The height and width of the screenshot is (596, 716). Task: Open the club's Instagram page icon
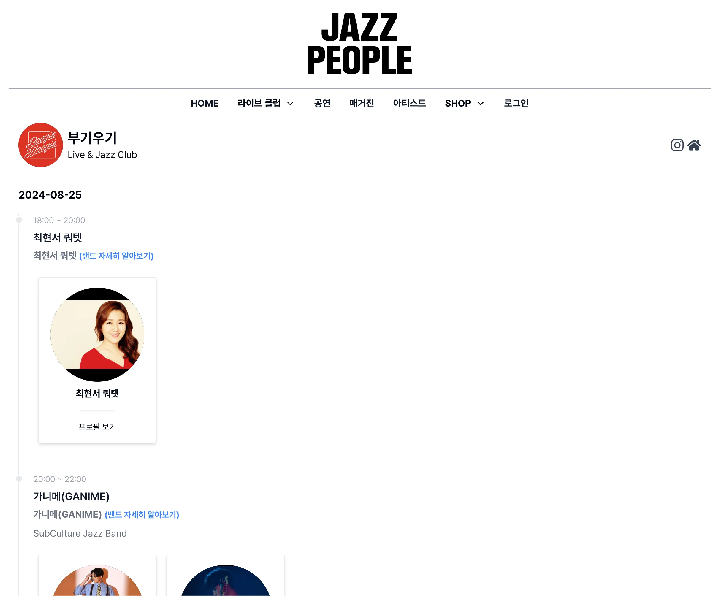point(677,145)
